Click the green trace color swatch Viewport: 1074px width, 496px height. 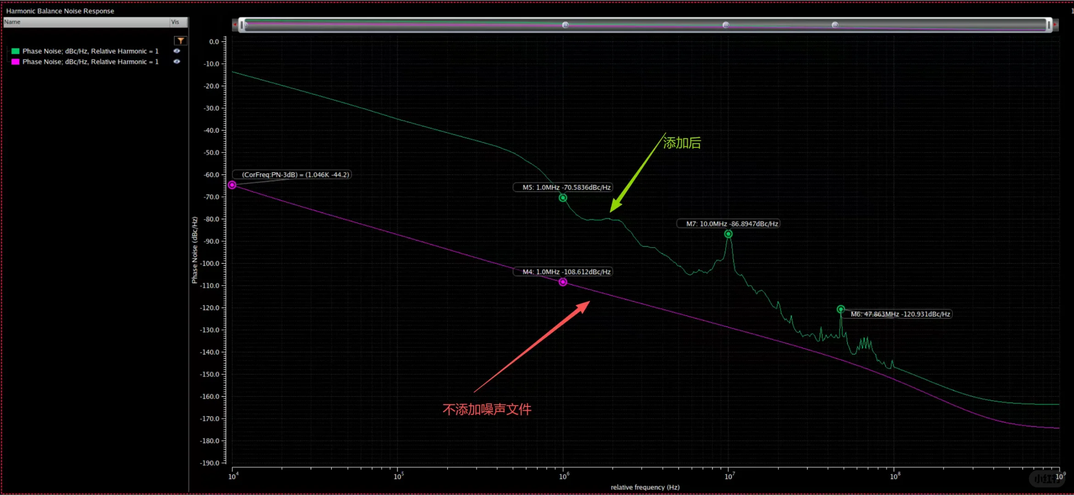coord(16,51)
